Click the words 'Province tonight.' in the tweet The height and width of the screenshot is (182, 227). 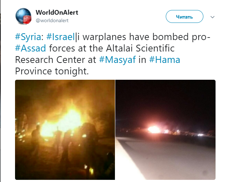click(x=52, y=71)
